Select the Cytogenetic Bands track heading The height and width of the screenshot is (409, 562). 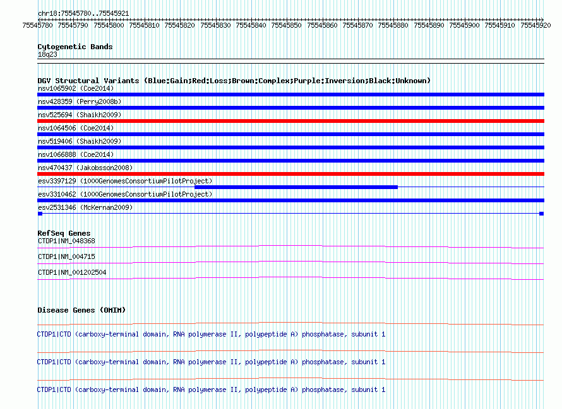75,47
